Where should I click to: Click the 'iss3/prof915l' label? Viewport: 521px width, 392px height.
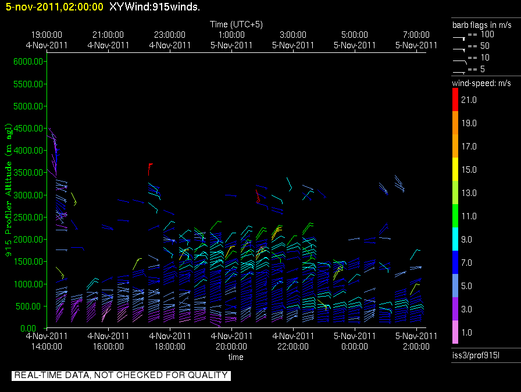click(476, 355)
